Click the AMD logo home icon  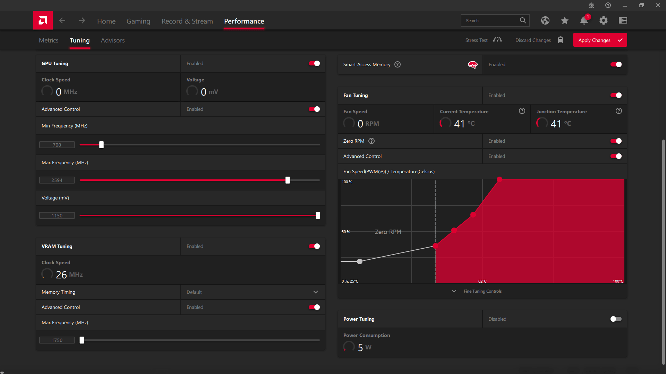(x=43, y=20)
